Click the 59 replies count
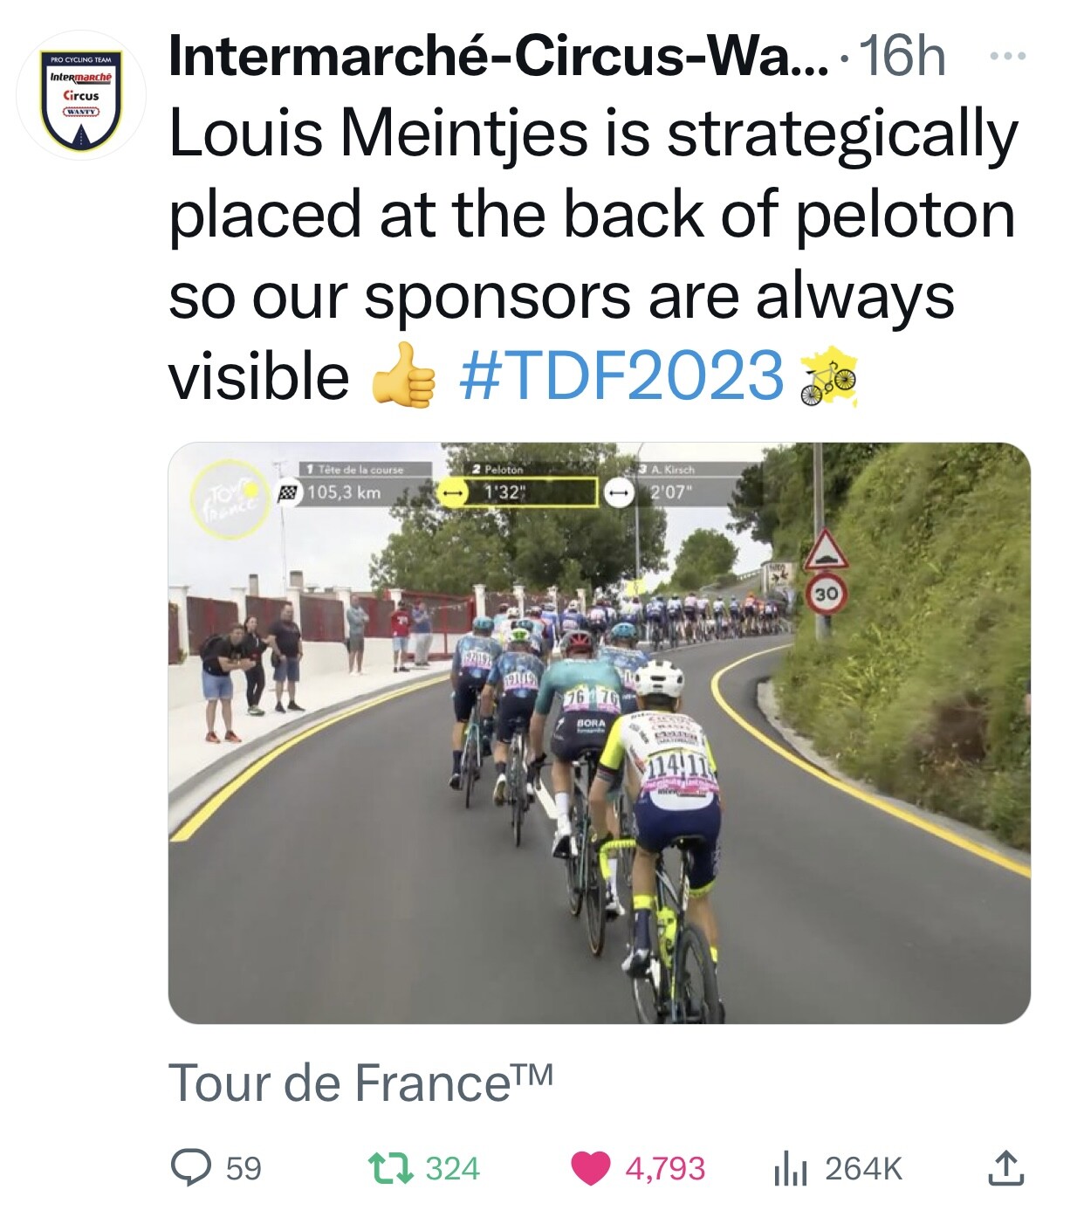This screenshot has height=1217, width=1084. tap(244, 1168)
